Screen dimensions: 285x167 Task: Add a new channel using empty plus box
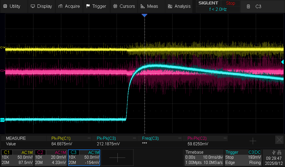[117, 158]
